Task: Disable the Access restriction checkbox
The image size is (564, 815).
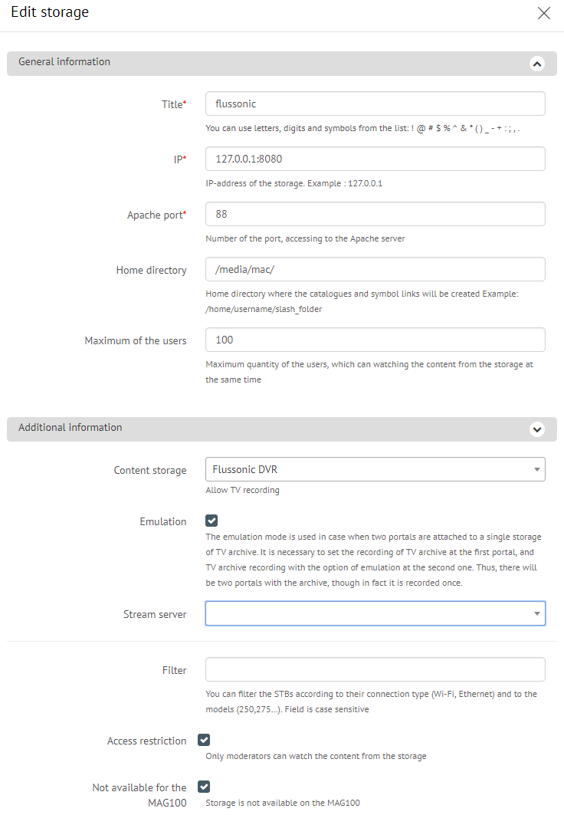Action: click(204, 740)
